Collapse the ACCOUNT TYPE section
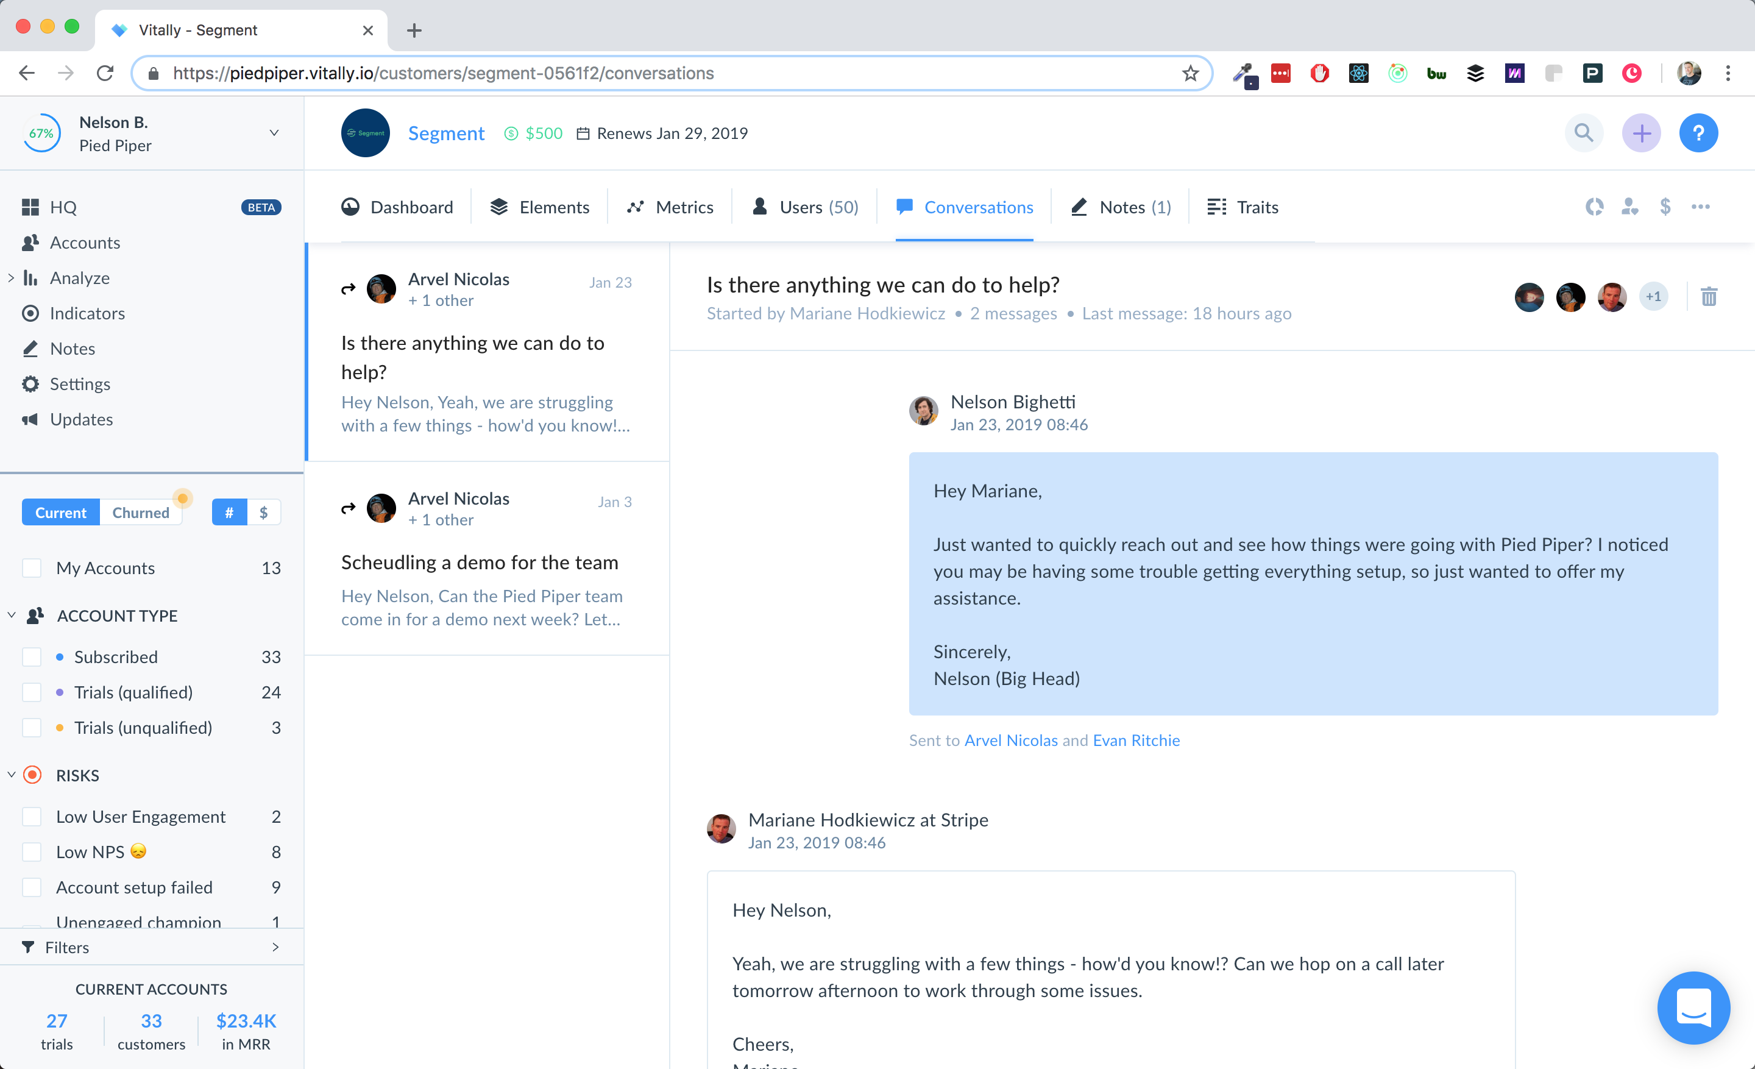 pyautogui.click(x=12, y=614)
